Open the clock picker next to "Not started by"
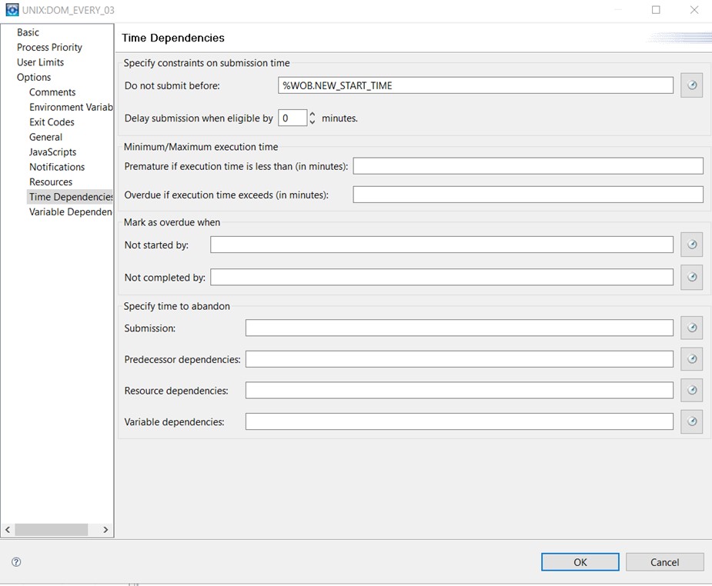This screenshot has height=586, width=712. (690, 244)
